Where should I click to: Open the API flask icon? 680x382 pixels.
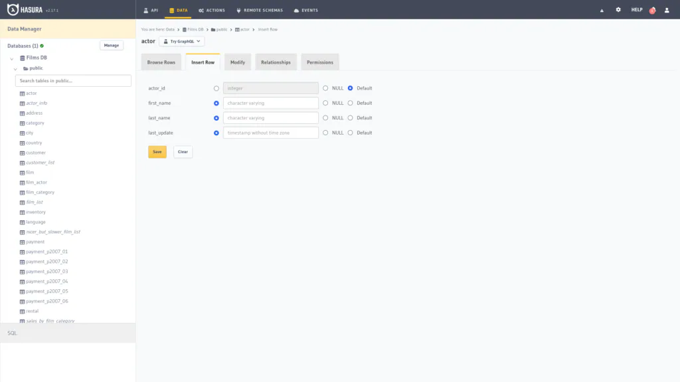pos(146,11)
